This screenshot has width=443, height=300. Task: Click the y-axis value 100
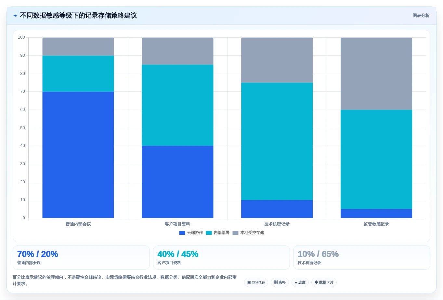click(x=21, y=37)
